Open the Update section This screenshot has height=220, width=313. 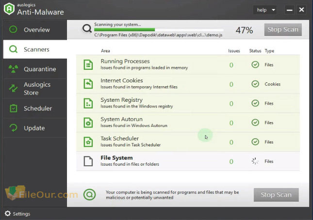point(35,128)
